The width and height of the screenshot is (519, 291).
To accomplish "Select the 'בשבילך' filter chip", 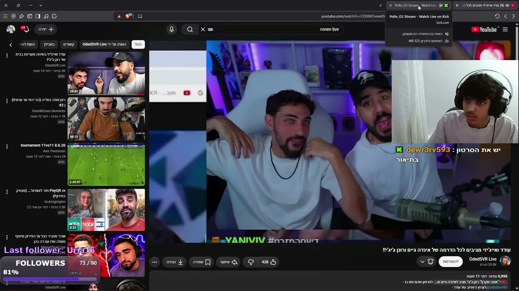I will 49,44.
